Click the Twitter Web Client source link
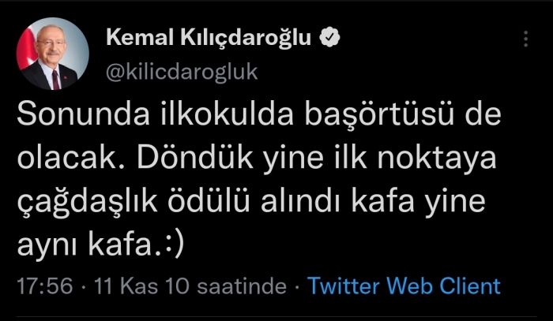This screenshot has height=321, width=553. click(404, 286)
